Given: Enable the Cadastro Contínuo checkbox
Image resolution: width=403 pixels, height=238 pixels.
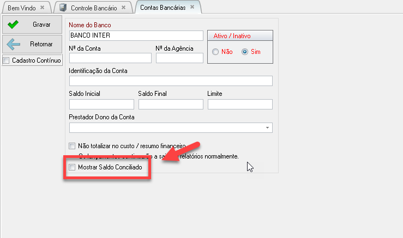Looking at the screenshot, I should point(7,60).
